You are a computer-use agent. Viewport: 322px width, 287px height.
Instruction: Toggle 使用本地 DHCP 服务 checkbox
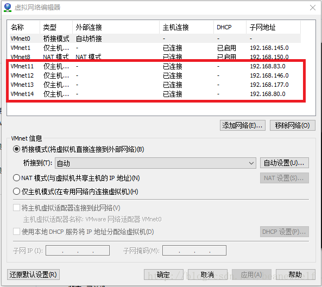[16, 232]
